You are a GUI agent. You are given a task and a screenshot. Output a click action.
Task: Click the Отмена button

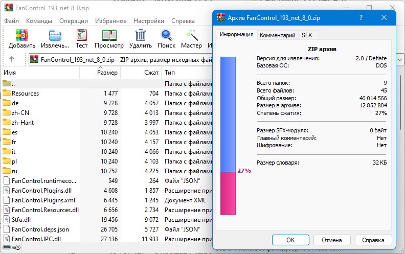pyautogui.click(x=332, y=240)
